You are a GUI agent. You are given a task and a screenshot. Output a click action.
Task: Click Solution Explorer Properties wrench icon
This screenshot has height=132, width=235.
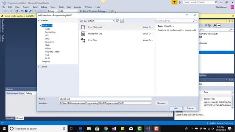coord(214,25)
